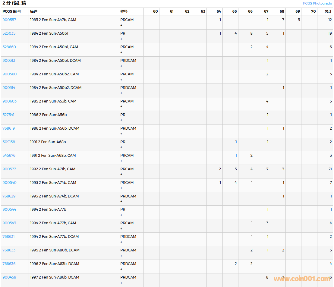Open coin entry 528660
Image resolution: width=334 pixels, height=287 pixels.
[9, 47]
